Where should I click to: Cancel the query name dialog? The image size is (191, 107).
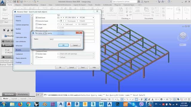point(75,45)
